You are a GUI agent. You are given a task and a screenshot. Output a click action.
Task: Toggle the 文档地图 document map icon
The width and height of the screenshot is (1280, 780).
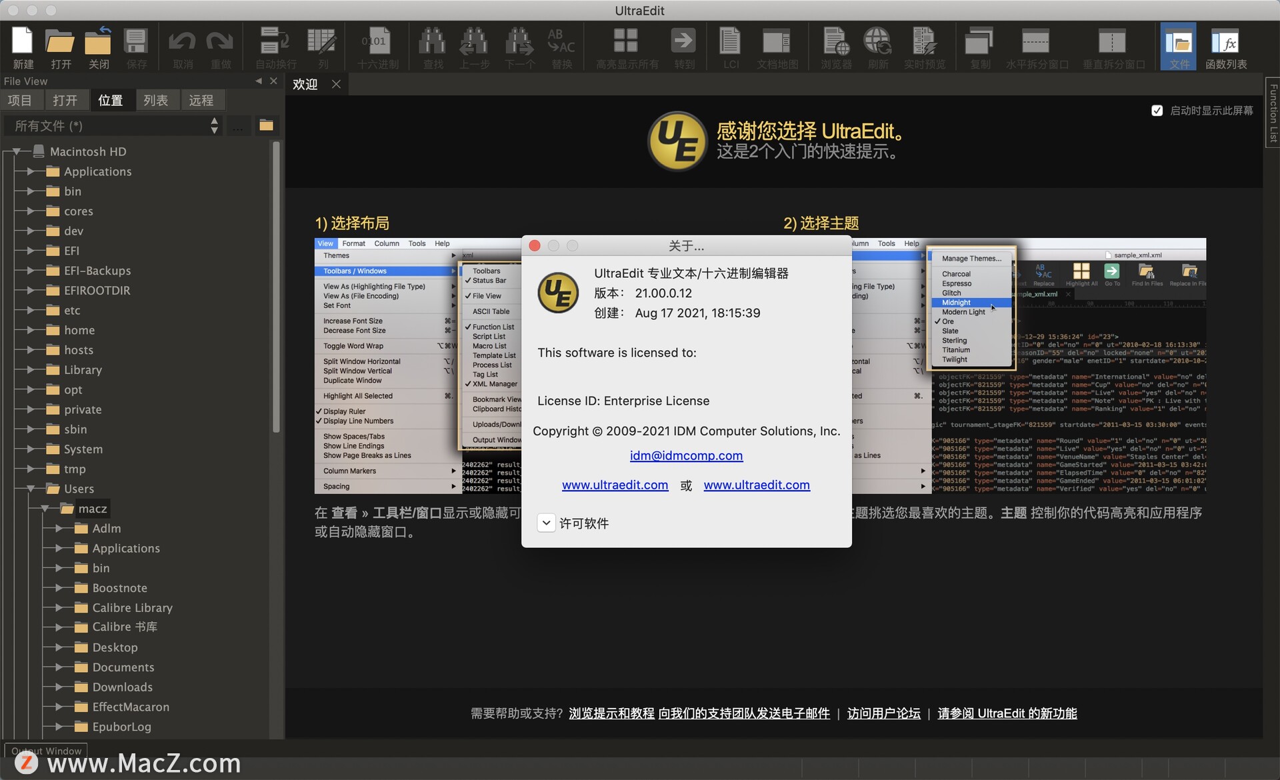point(777,47)
